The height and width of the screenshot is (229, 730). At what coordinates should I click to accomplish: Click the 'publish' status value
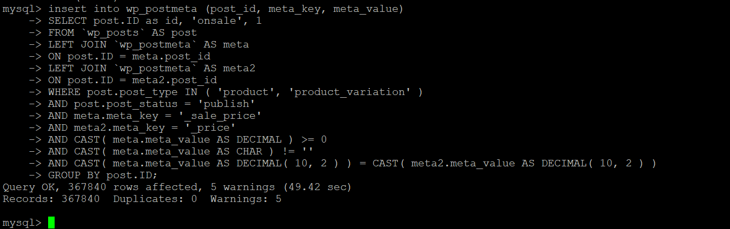(226, 104)
